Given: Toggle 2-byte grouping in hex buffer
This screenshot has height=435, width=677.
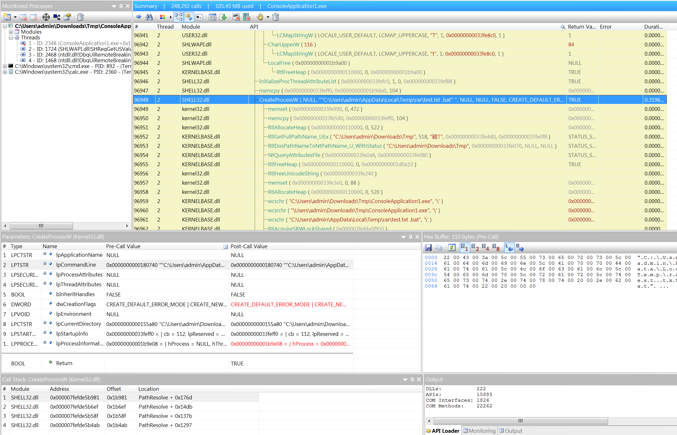Looking at the screenshot, I should point(475,248).
